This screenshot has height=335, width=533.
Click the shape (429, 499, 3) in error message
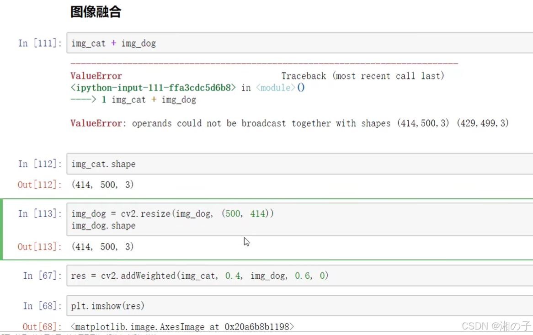coord(483,123)
